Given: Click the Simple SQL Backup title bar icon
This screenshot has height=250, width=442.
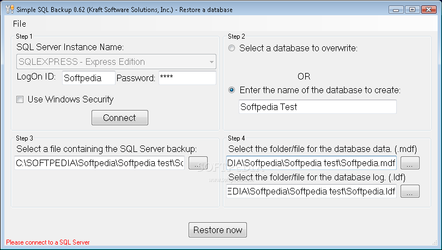Looking at the screenshot, I should [10, 9].
